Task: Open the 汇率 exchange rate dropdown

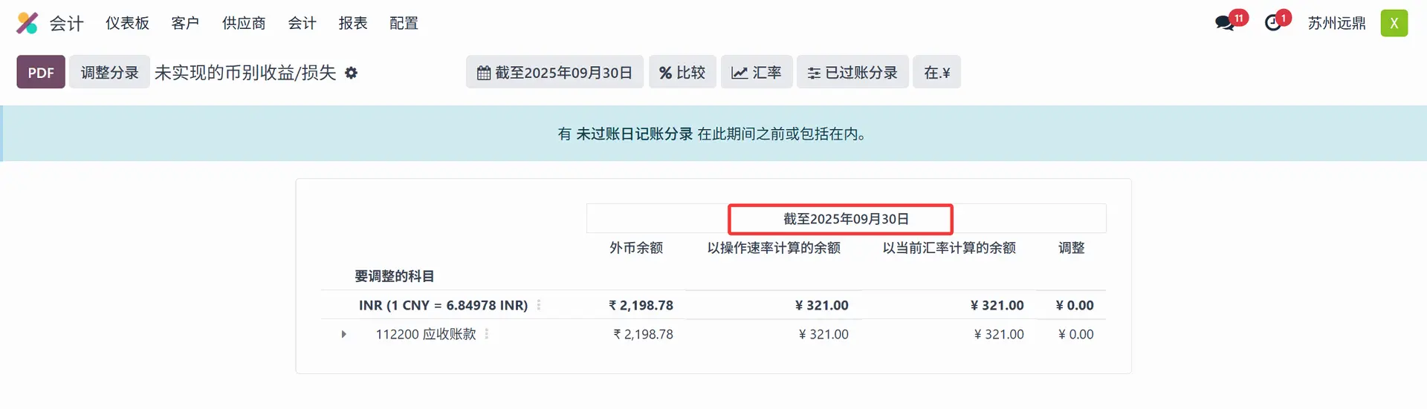Action: [x=756, y=72]
